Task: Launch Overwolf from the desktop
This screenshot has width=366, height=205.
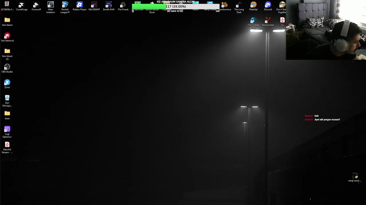Action: pos(36,6)
